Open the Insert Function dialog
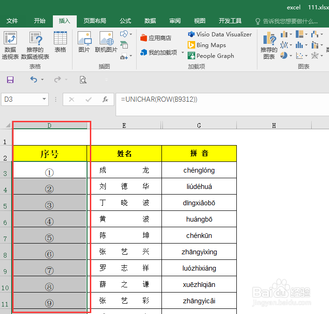Image resolution: width=329 pixels, height=314 pixels. click(105, 99)
